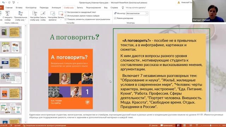Open Примечания comments from status bar
Viewport: 226px width, 127px height.
pos(166,126)
